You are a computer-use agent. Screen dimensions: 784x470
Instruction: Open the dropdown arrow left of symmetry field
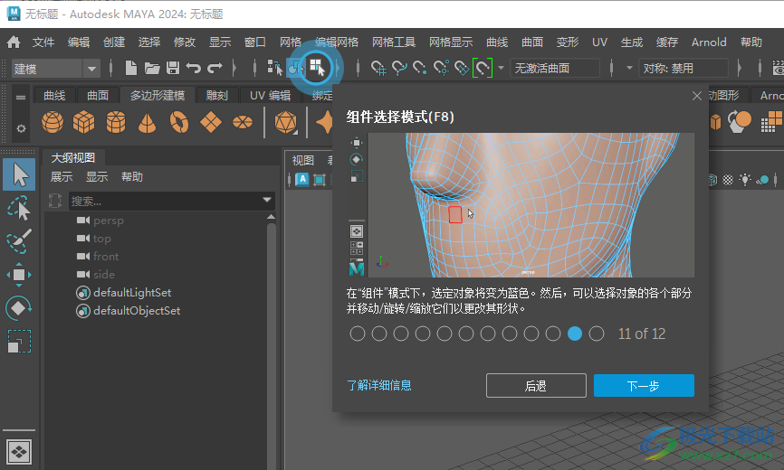point(629,68)
